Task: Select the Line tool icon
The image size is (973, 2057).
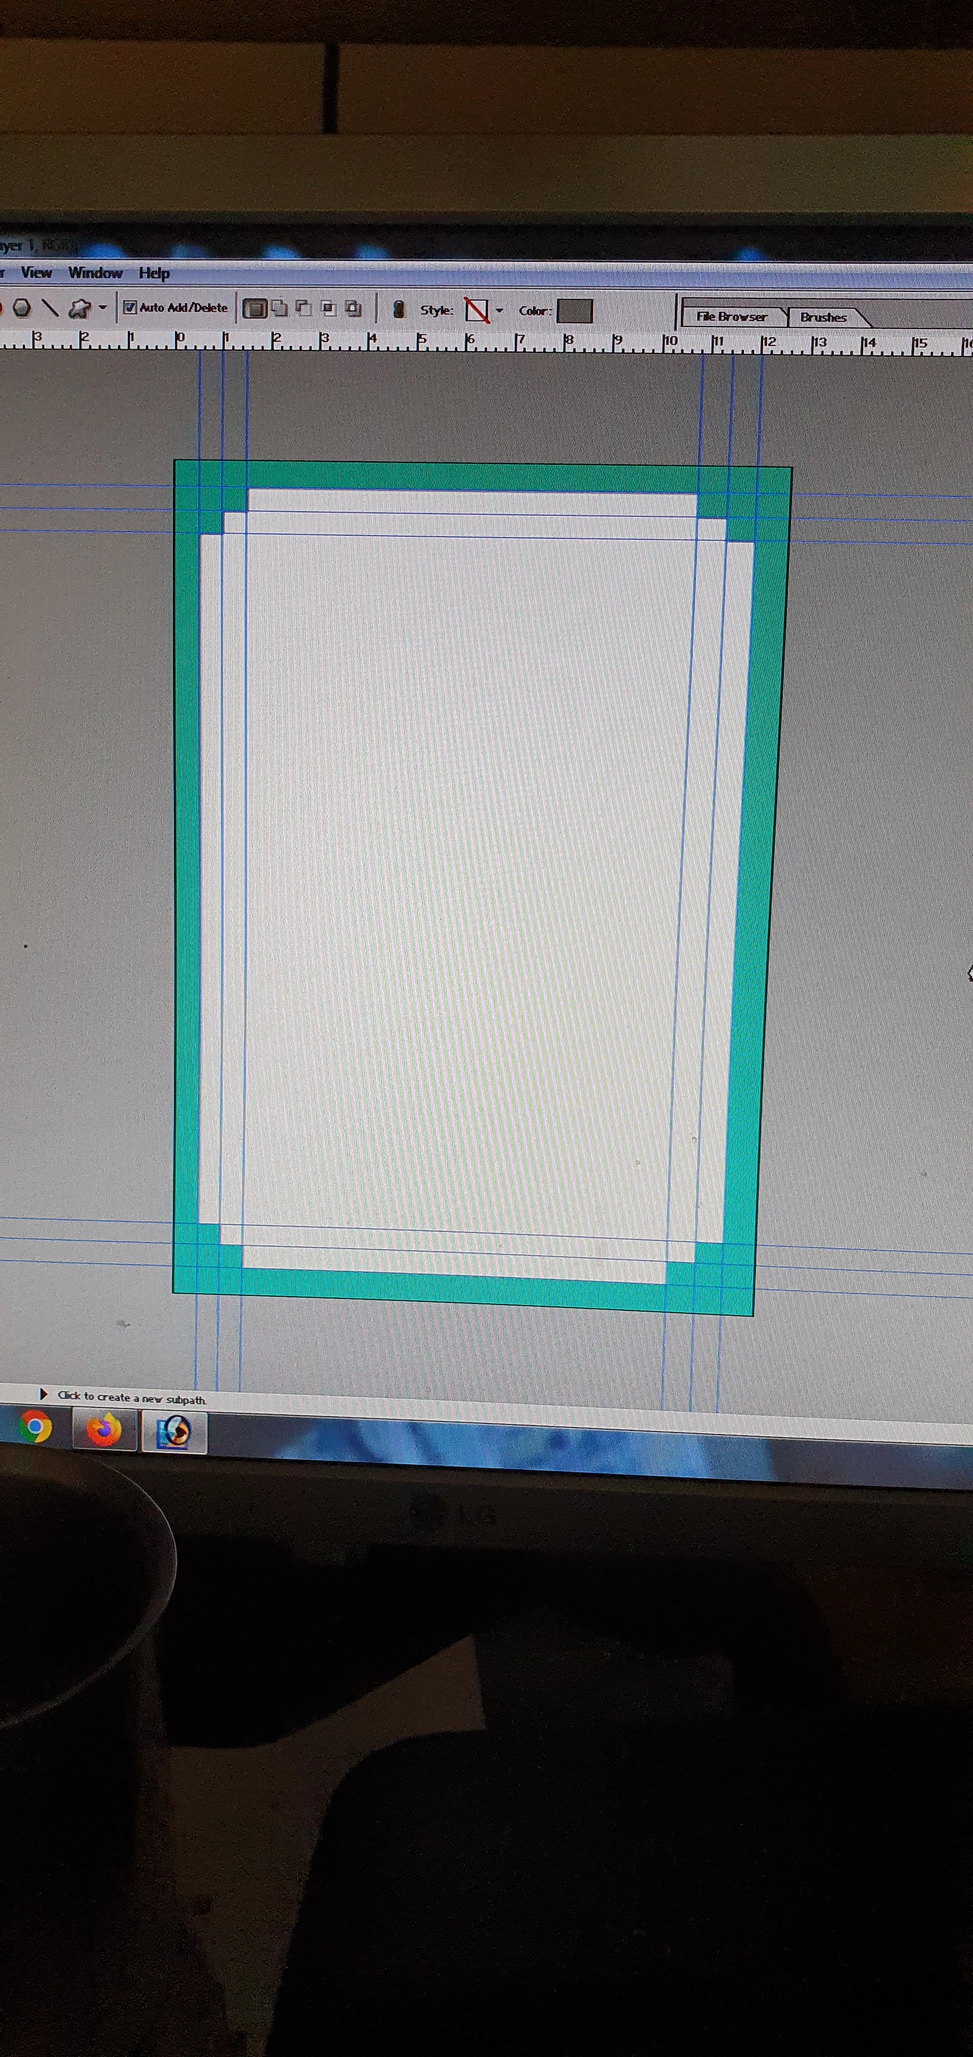Action: tap(50, 308)
